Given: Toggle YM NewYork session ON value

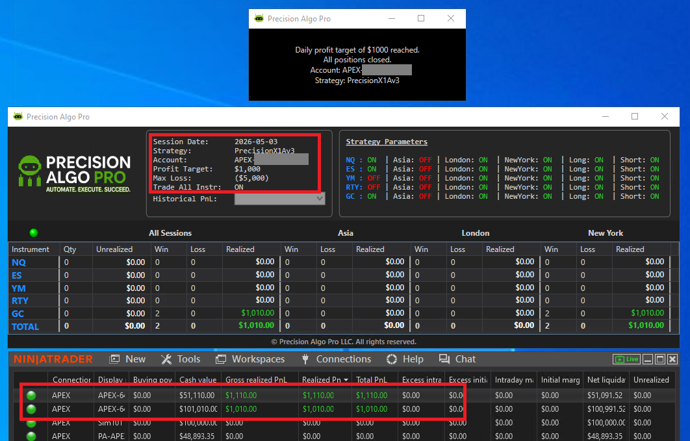Looking at the screenshot, I should [x=548, y=178].
